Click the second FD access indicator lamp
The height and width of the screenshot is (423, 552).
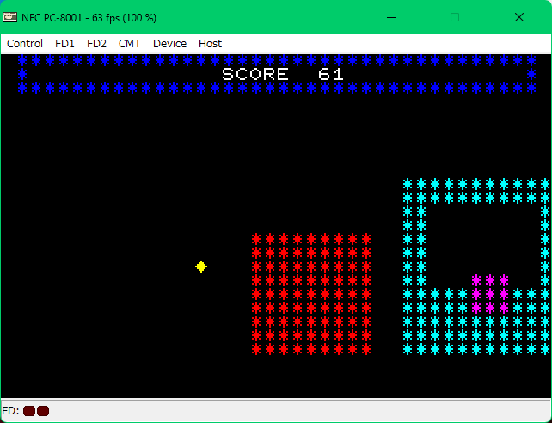pyautogui.click(x=43, y=411)
